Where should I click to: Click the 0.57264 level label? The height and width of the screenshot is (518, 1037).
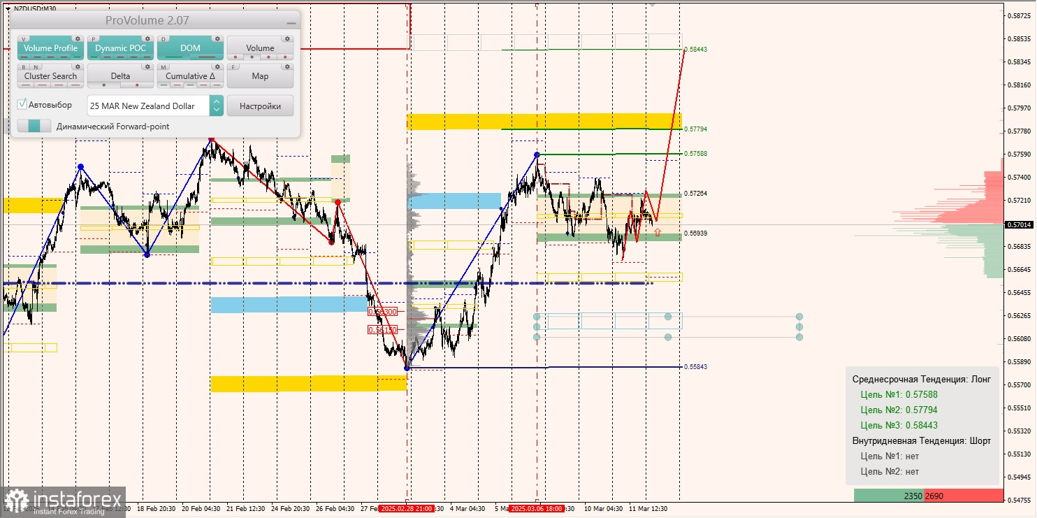696,194
